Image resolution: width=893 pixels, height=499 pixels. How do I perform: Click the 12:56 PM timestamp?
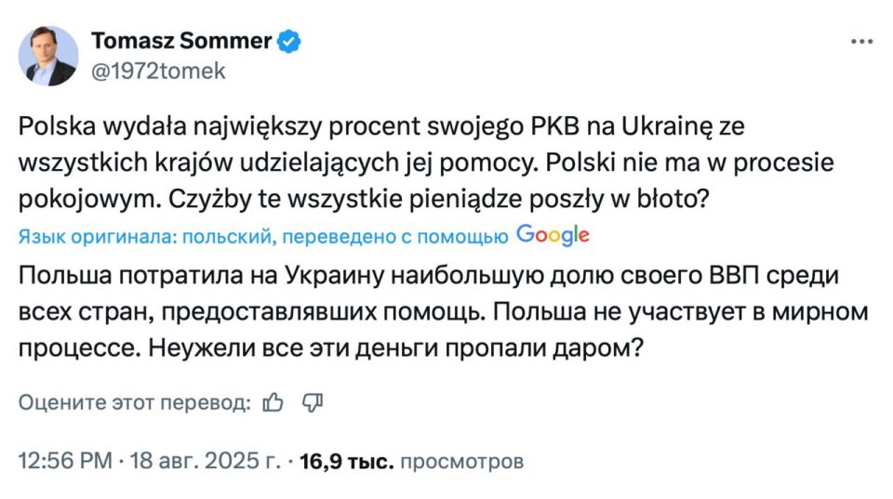coord(65,461)
